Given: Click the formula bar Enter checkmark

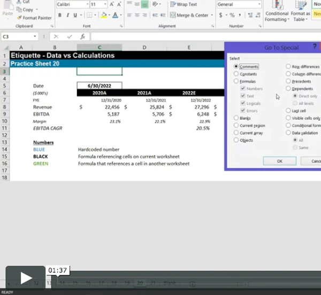Looking at the screenshot, I should coord(70,36).
